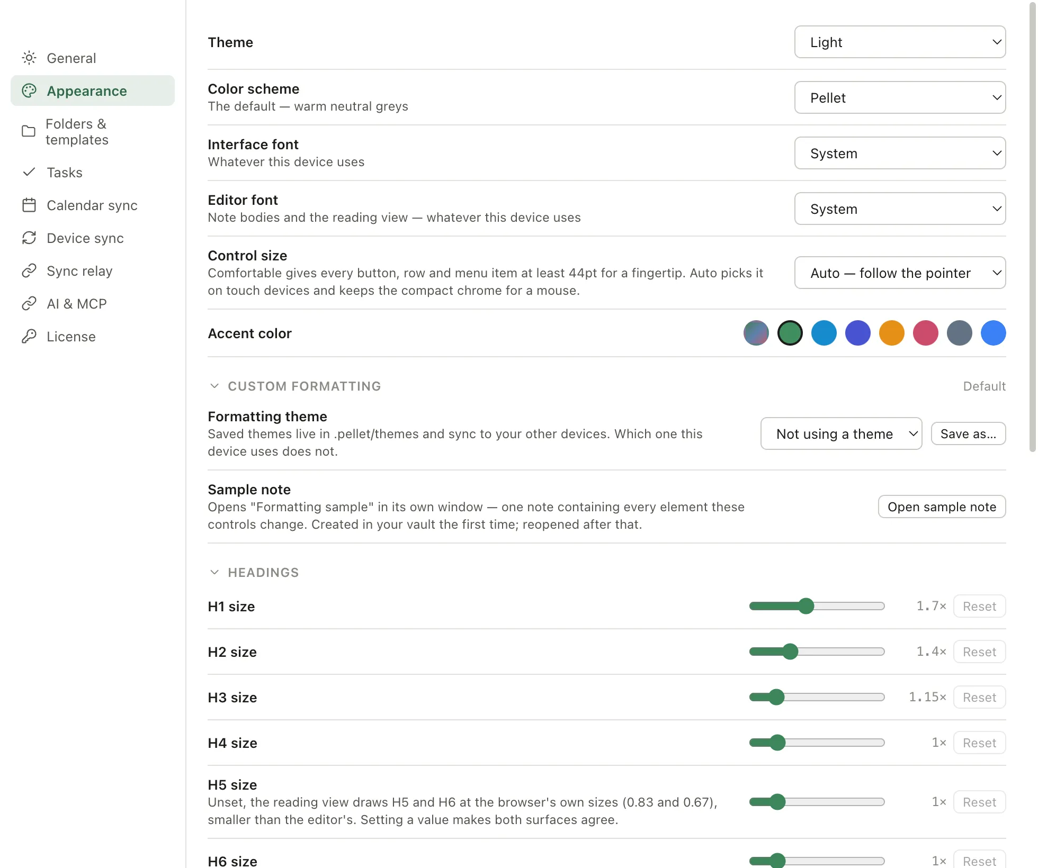The height and width of the screenshot is (868, 1038).
Task: Click the H6 size slider handle
Action: (777, 861)
